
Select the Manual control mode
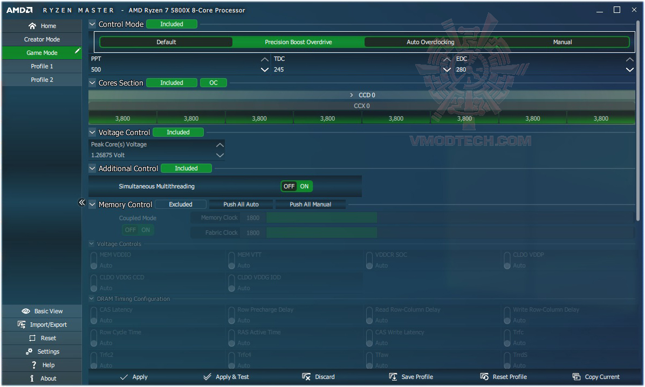tap(562, 42)
